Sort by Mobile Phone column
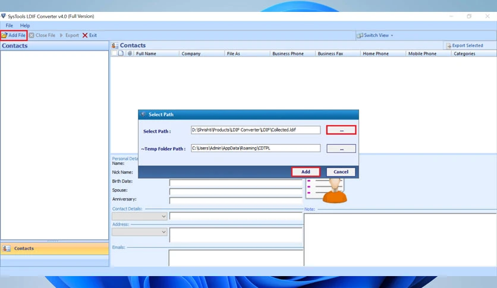 (x=429, y=54)
